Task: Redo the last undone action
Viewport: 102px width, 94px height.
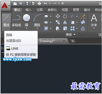Action: tap(55, 4)
